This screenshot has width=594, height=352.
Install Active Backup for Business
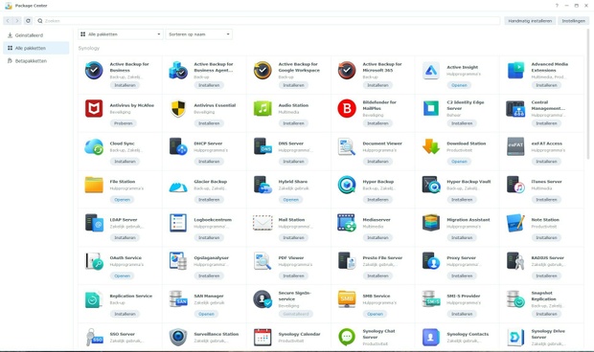pos(125,85)
